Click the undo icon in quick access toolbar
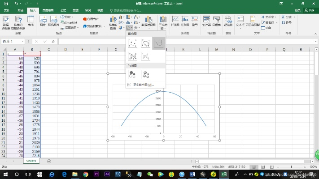Viewport: 319px width, 179px height. (16, 3)
